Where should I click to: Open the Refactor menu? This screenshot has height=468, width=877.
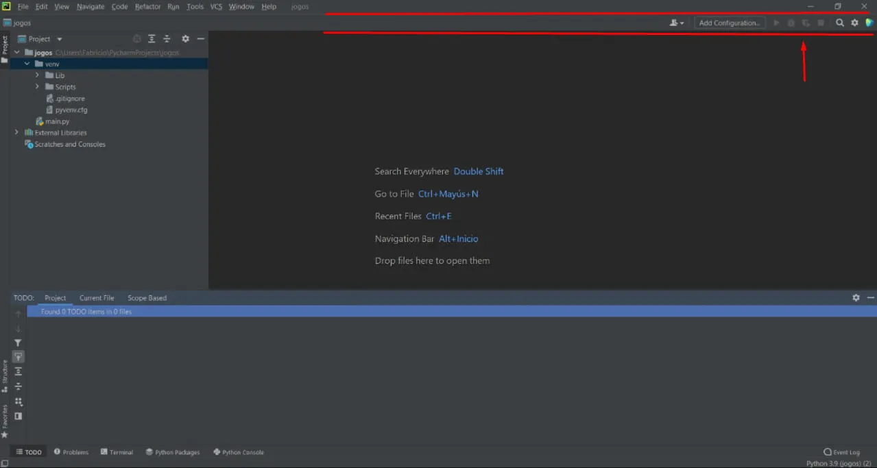(147, 7)
